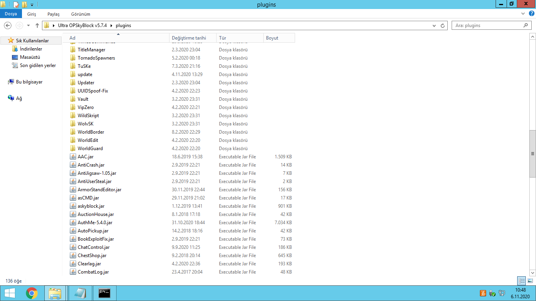Click the AAC.jar file icon
The width and height of the screenshot is (536, 301).
pos(73,157)
